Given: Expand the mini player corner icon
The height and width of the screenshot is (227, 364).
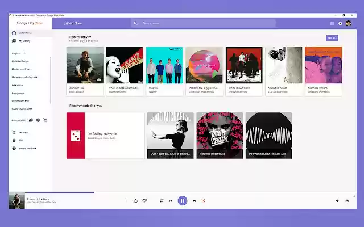Looking at the screenshot, I should coord(354,196).
